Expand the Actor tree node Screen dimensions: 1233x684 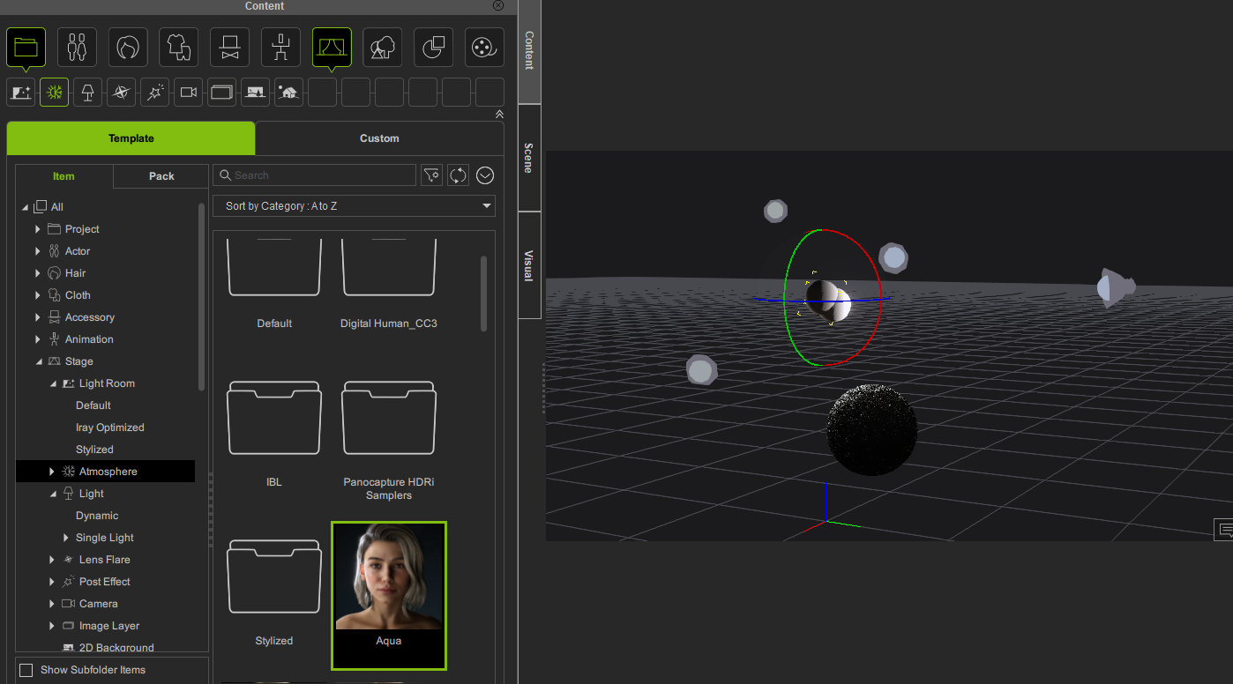click(x=38, y=251)
